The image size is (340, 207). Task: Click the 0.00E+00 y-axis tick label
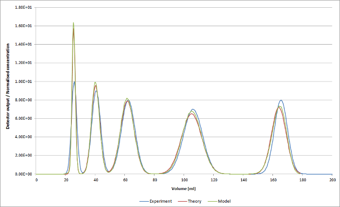[25, 174]
